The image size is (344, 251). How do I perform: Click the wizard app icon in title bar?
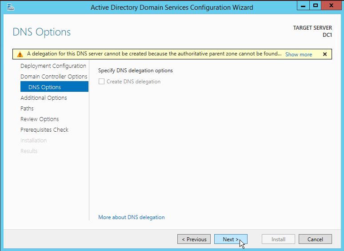coord(10,7)
